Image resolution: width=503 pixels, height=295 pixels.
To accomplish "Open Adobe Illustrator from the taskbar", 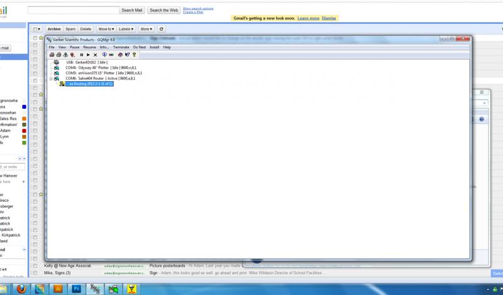I will [58, 289].
